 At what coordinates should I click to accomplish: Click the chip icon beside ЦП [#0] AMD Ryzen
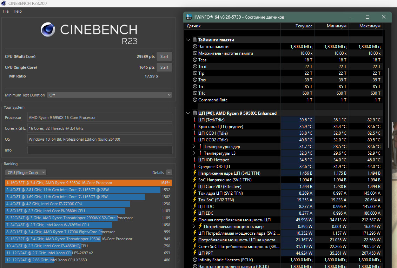[195, 113]
